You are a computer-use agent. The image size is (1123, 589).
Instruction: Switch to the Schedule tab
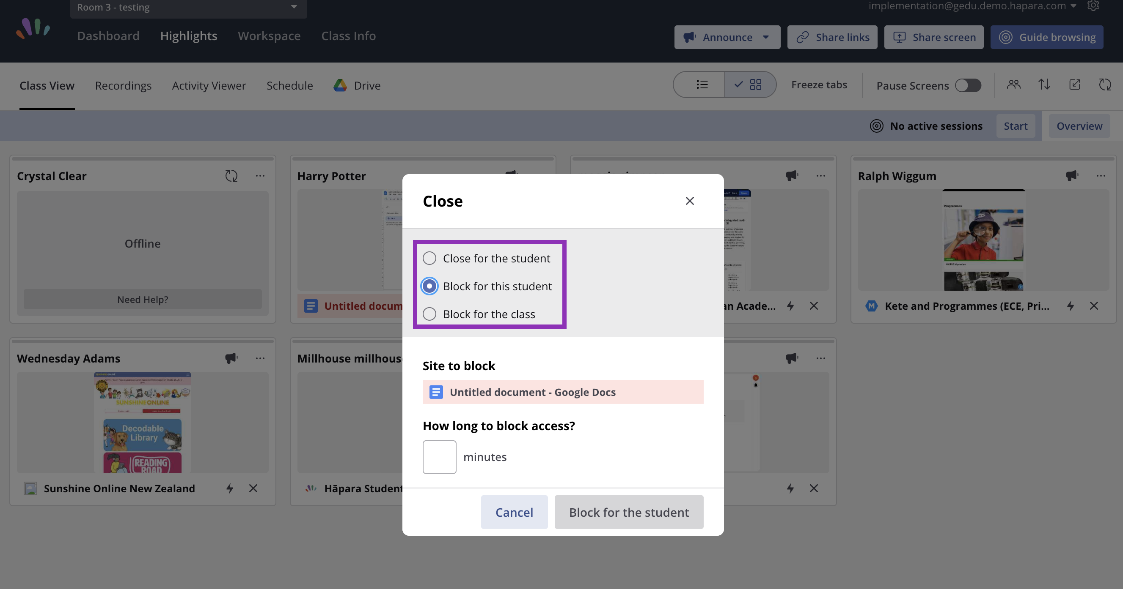click(x=289, y=85)
